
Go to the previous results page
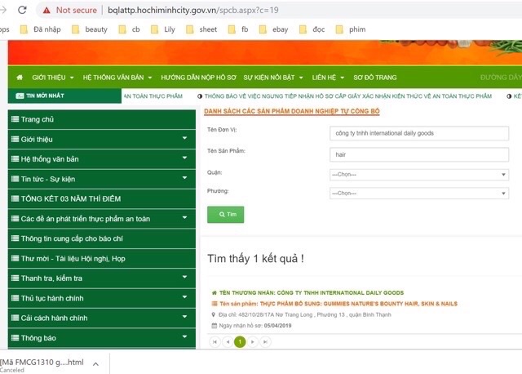228,342
